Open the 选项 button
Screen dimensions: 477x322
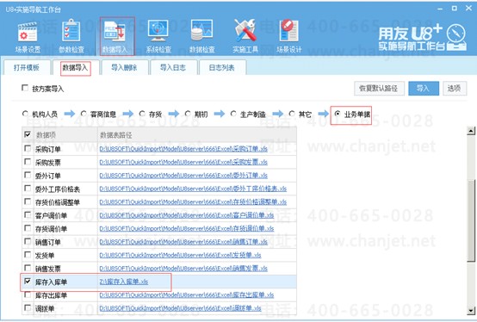pyautogui.click(x=455, y=88)
